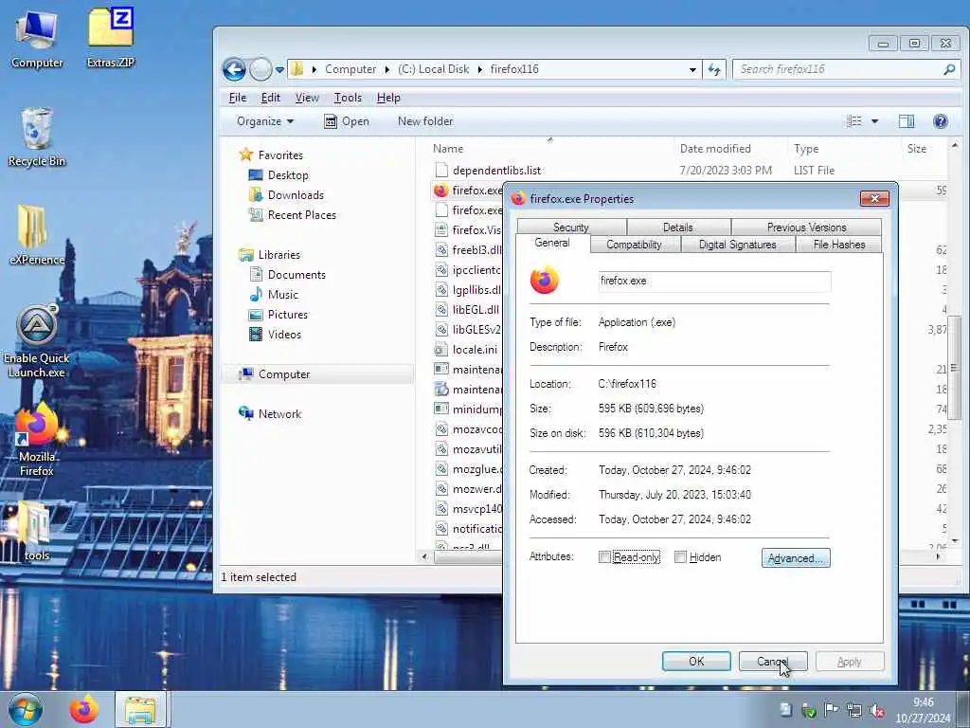Open the Extras.ZIP desktop icon
The image size is (970, 728).
111,38
